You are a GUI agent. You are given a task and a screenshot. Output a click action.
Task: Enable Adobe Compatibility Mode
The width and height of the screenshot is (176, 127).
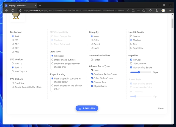(13, 87)
